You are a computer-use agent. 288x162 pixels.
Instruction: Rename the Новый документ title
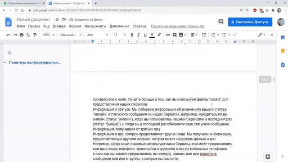click(33, 19)
